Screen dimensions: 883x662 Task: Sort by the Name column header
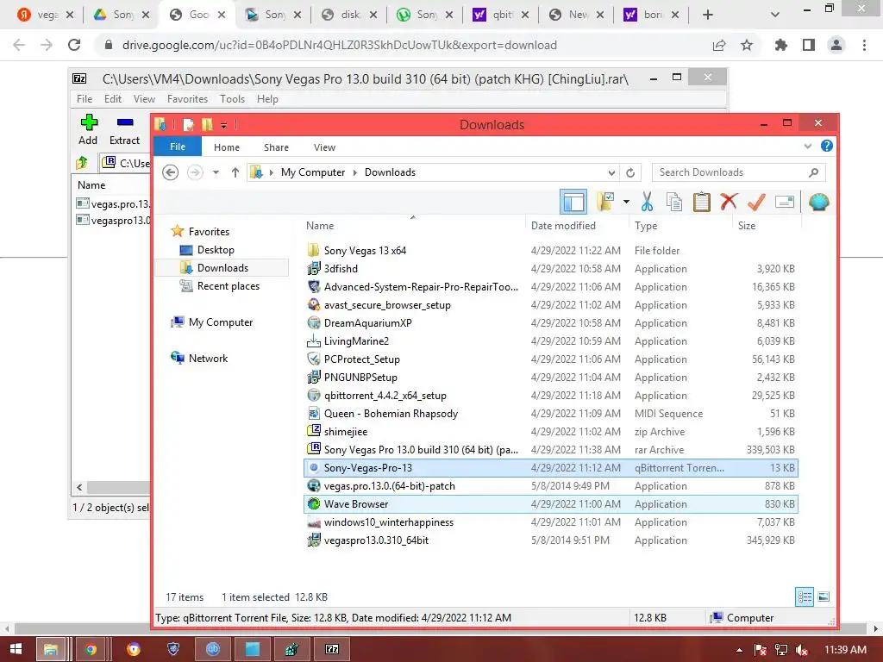tap(320, 225)
